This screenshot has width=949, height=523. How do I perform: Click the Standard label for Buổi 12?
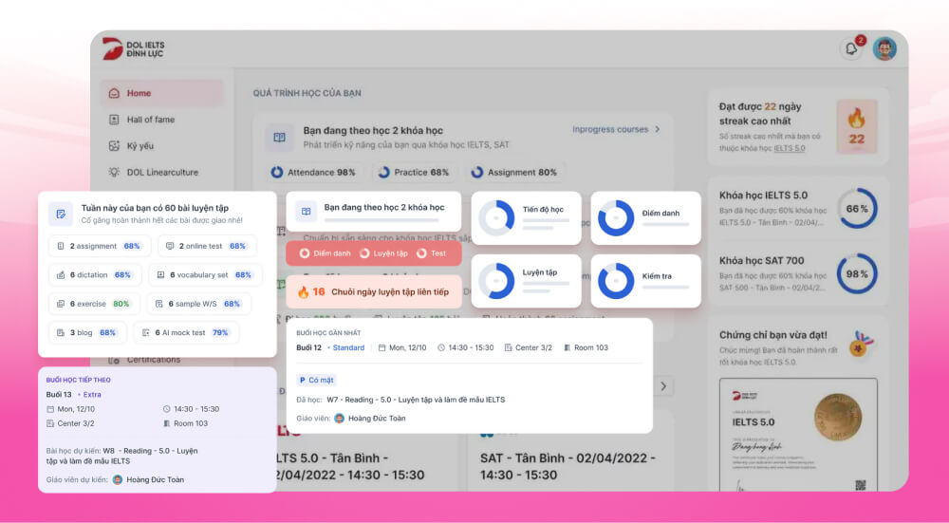pos(348,348)
